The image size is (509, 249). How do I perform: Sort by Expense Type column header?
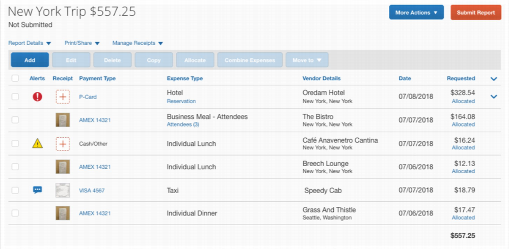coord(185,78)
